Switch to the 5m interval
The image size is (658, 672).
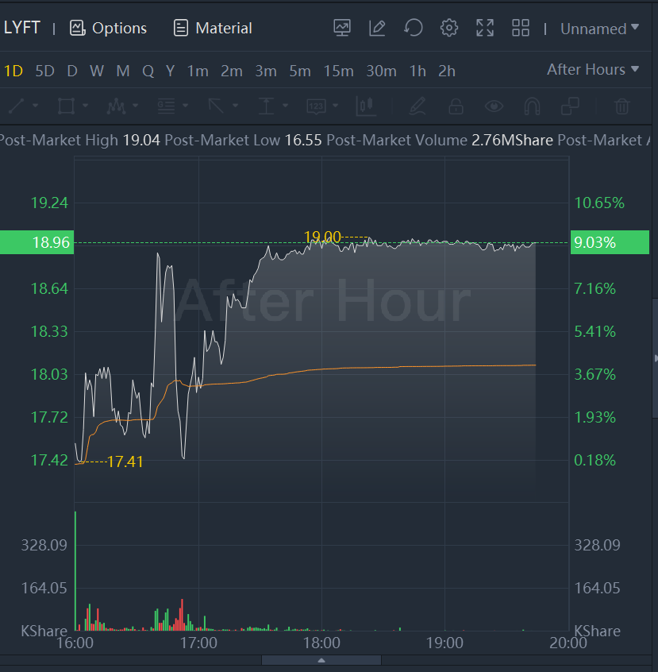coord(300,71)
